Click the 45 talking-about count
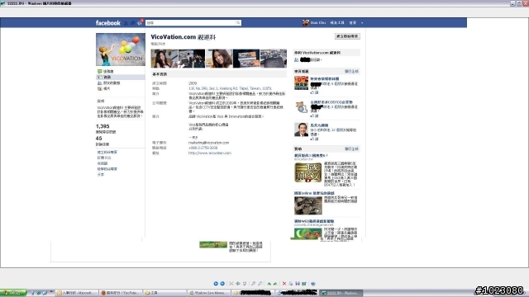The image size is (529, 297). click(x=99, y=139)
